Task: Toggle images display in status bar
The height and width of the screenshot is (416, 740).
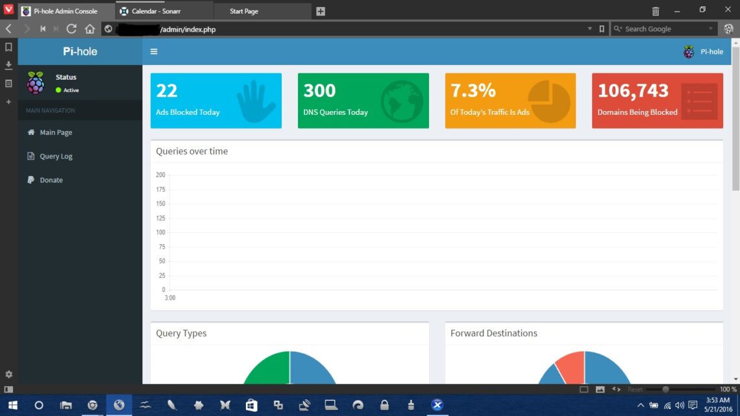Action: [x=600, y=389]
